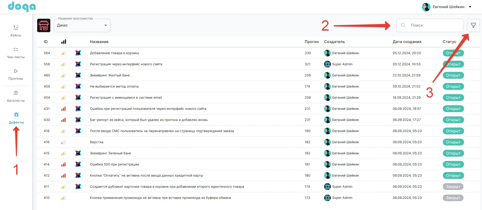Image resolution: width=482 pixels, height=210 pixels.
Task: Click the doqa logo
Action: coord(22,7)
